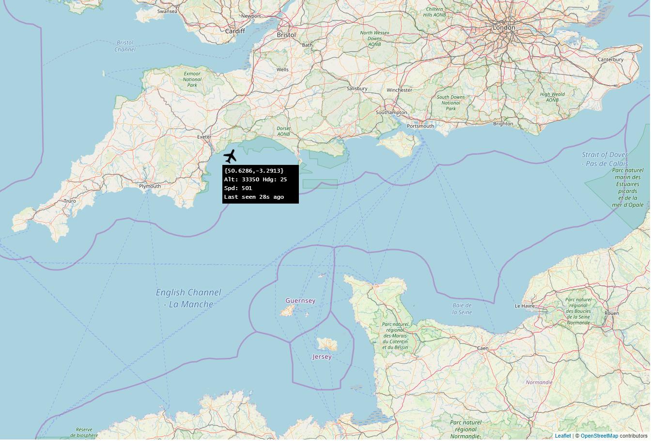
Task: Click the Le Havre city label
Action: [x=525, y=306]
